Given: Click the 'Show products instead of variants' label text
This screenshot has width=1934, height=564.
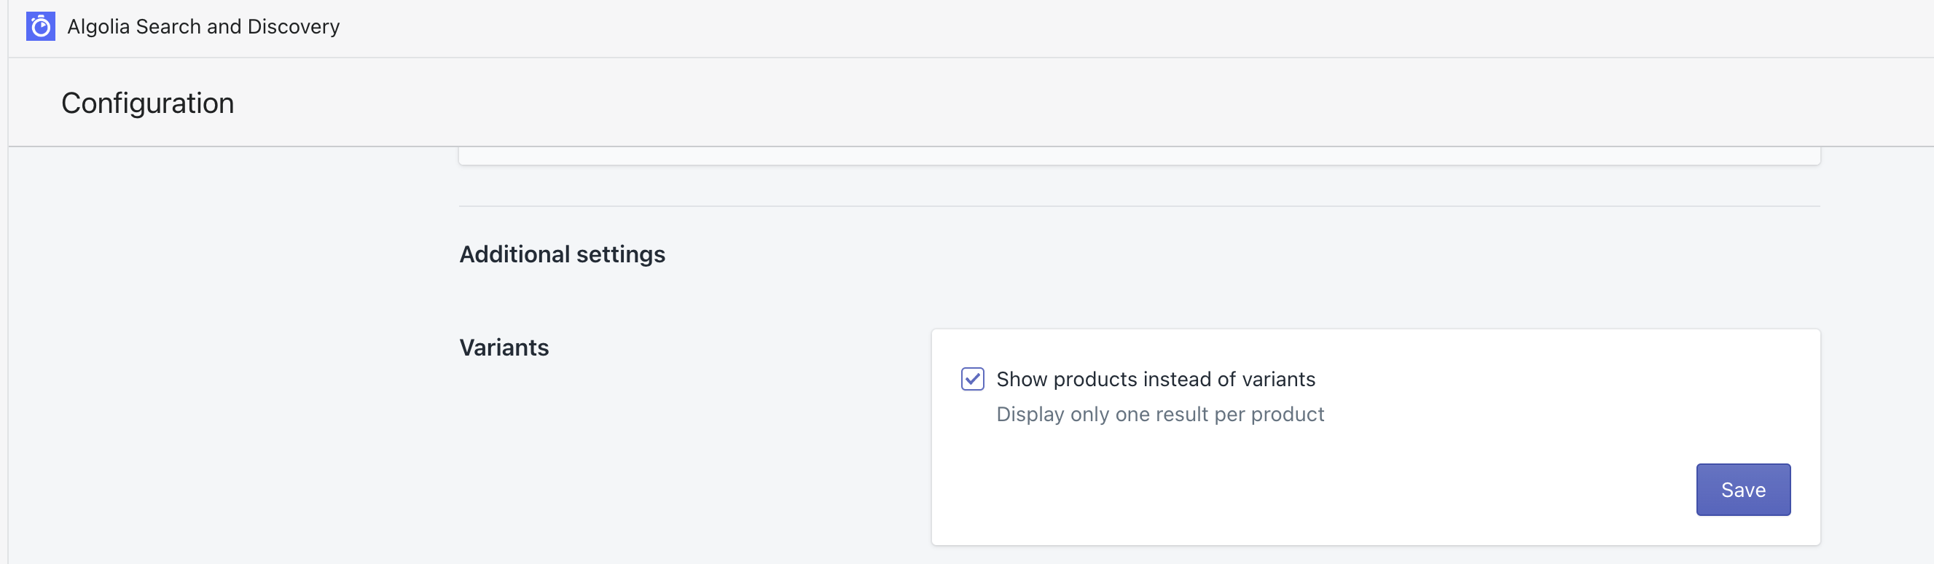Looking at the screenshot, I should coord(1156,379).
